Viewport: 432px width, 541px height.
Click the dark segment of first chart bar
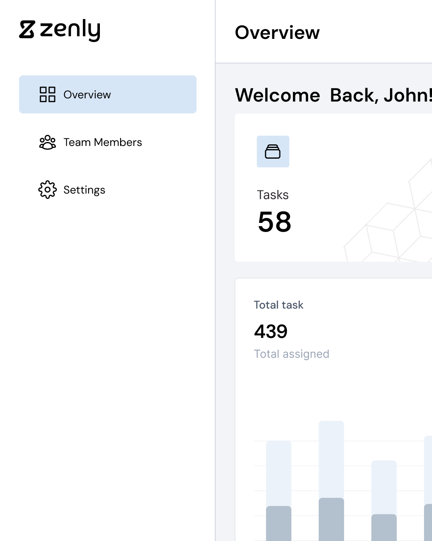(279, 523)
